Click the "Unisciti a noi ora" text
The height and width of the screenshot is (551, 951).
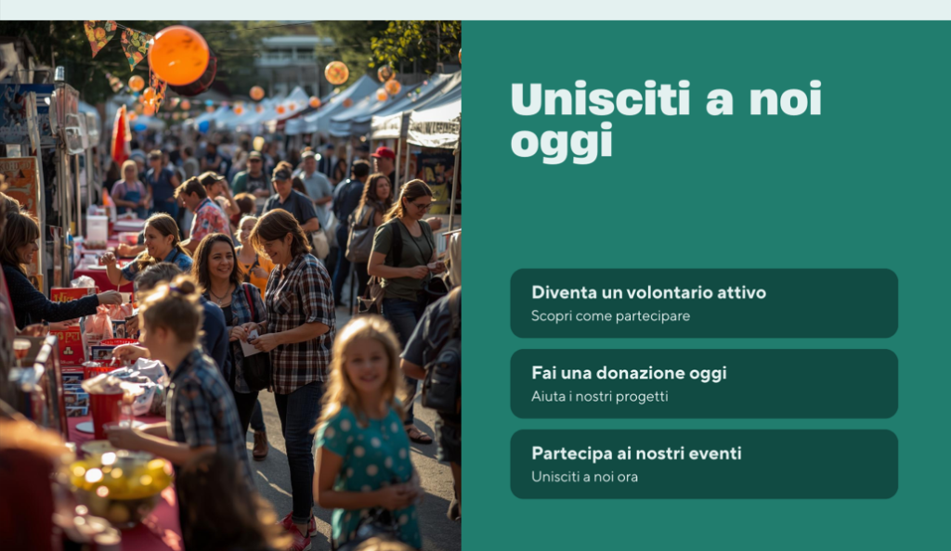584,477
